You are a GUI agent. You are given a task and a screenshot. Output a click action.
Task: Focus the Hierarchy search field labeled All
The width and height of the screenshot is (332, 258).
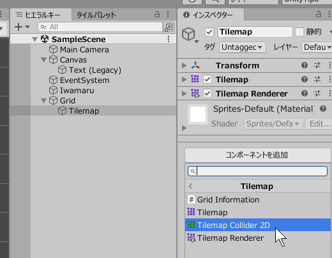click(x=100, y=27)
